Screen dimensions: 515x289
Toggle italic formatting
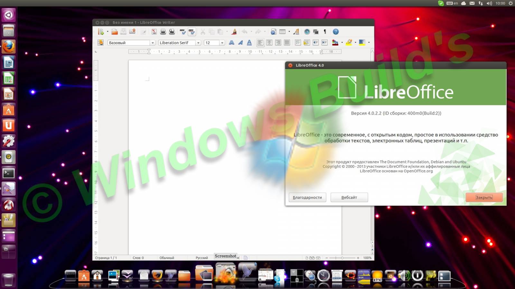click(240, 43)
